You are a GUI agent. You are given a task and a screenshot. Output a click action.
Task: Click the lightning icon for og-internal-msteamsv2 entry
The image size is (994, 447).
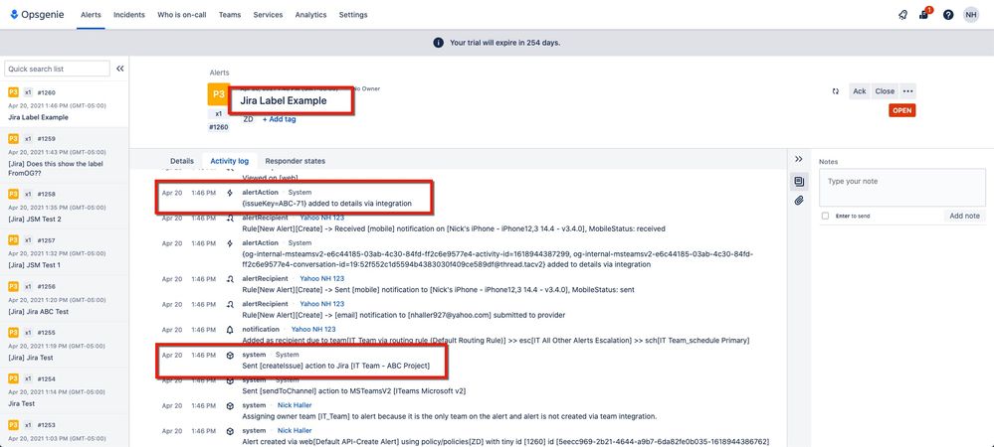(x=230, y=243)
